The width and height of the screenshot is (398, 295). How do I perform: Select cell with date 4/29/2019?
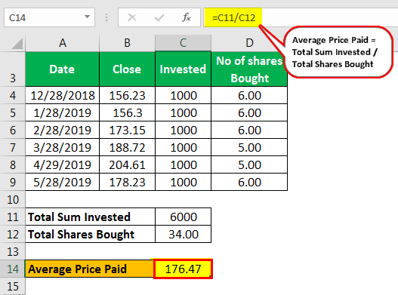click(62, 165)
